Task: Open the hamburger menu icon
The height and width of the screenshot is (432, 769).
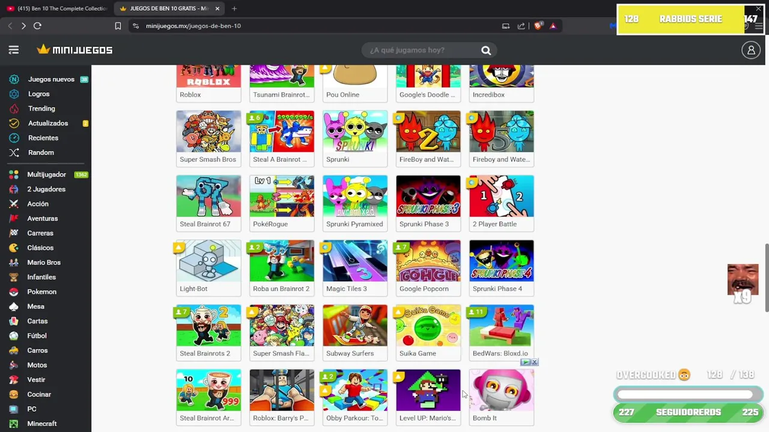Action: [x=14, y=50]
